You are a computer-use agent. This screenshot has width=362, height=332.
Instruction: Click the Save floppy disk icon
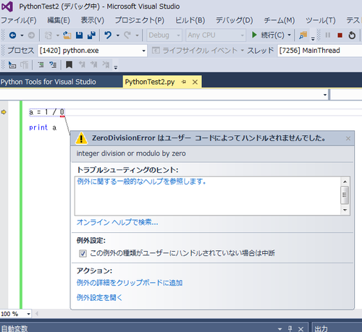coord(79,35)
